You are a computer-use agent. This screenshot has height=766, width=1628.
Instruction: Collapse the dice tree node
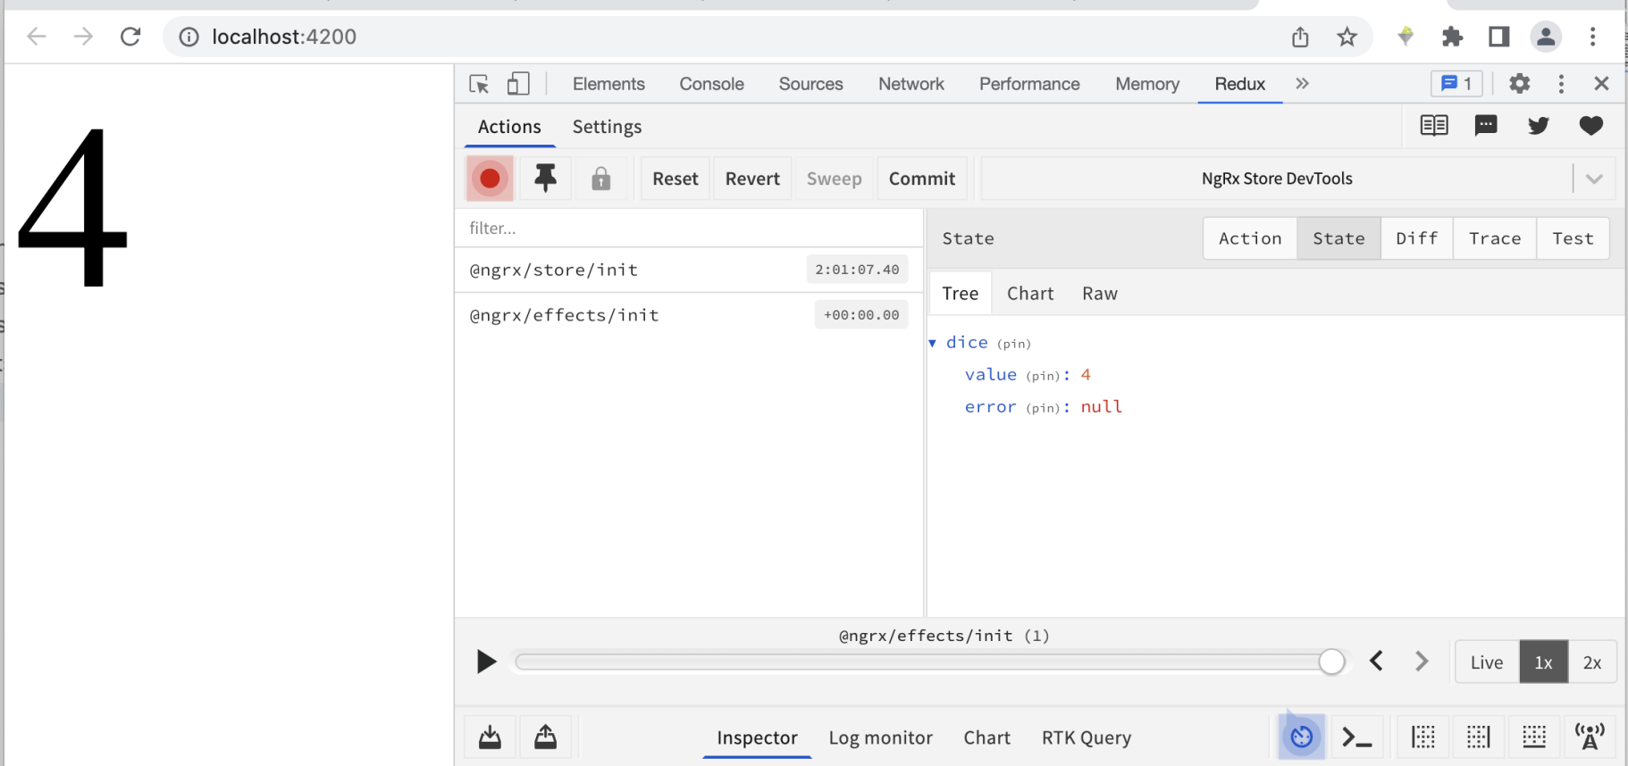click(x=933, y=343)
